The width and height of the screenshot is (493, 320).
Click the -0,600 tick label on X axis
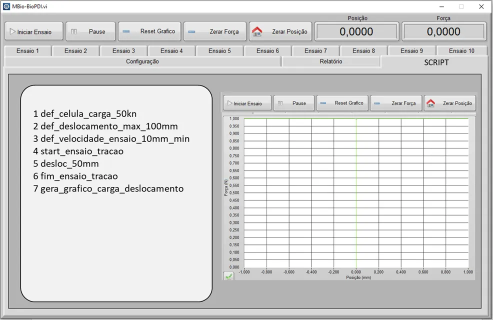(289, 272)
